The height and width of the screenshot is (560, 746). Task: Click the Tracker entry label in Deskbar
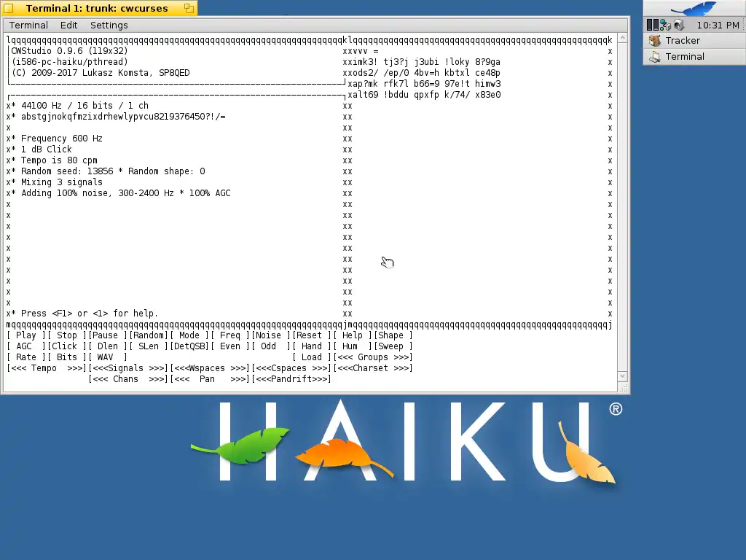[683, 41]
